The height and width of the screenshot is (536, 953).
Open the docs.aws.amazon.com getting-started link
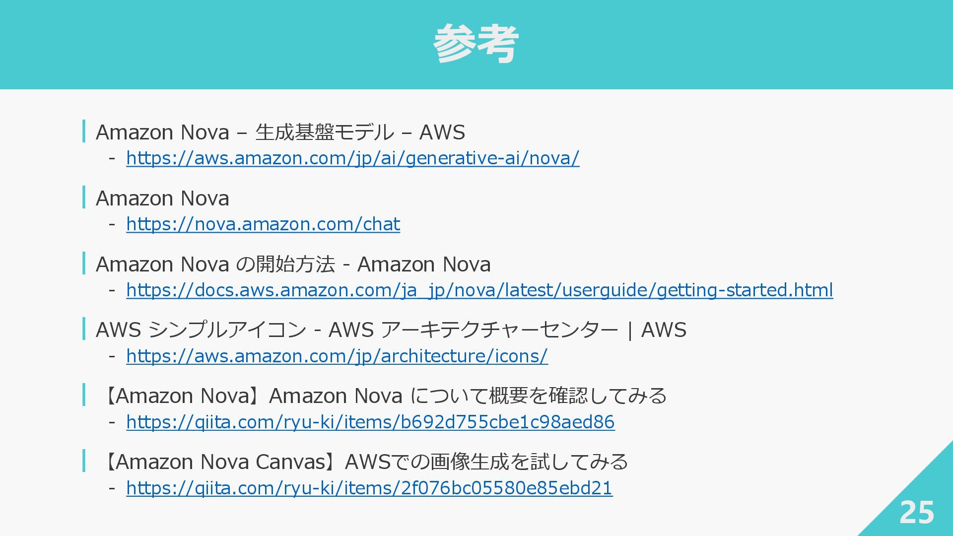pyautogui.click(x=479, y=290)
